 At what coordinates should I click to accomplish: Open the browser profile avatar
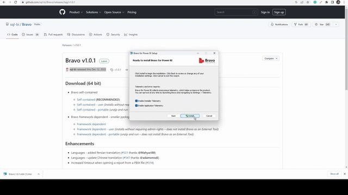338,2
